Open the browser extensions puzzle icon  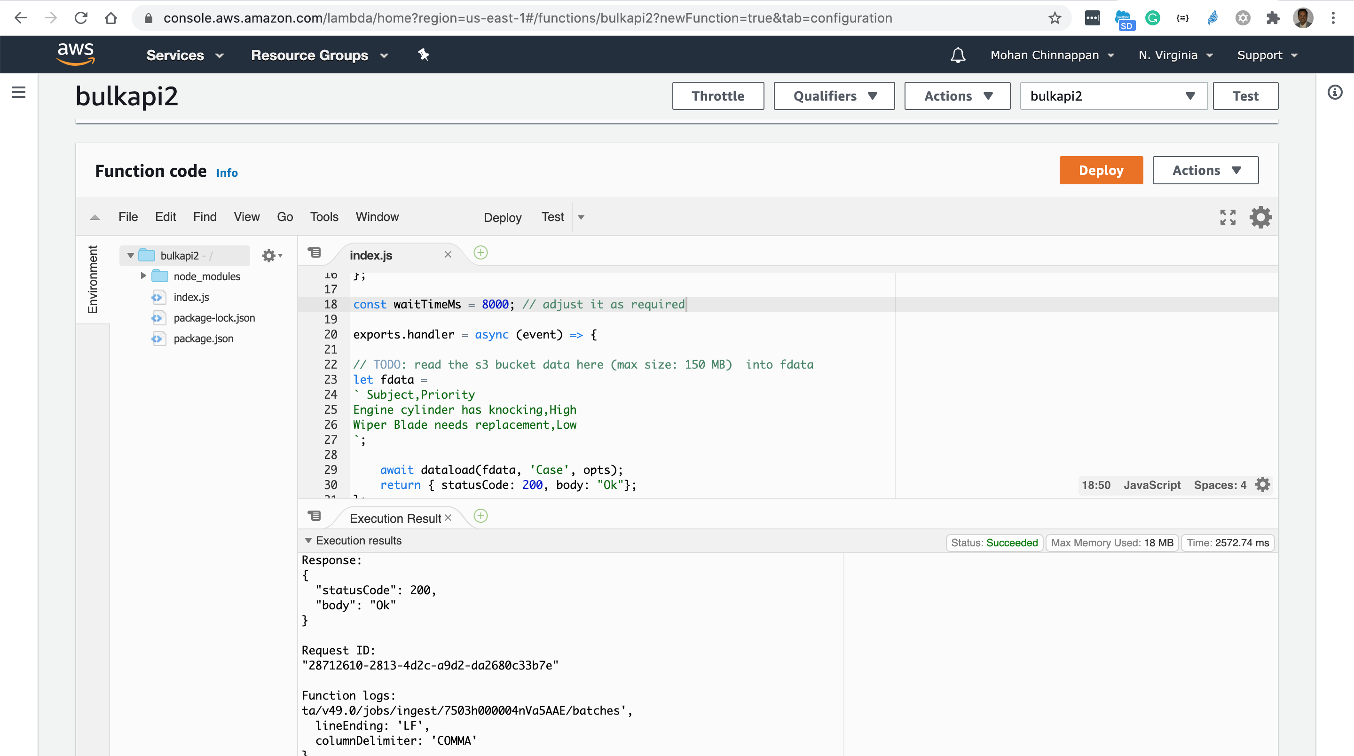pyautogui.click(x=1273, y=18)
